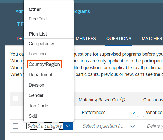Pick Skill from the category list
Image resolution: width=163 pixels, height=140 pixels.
33,116
